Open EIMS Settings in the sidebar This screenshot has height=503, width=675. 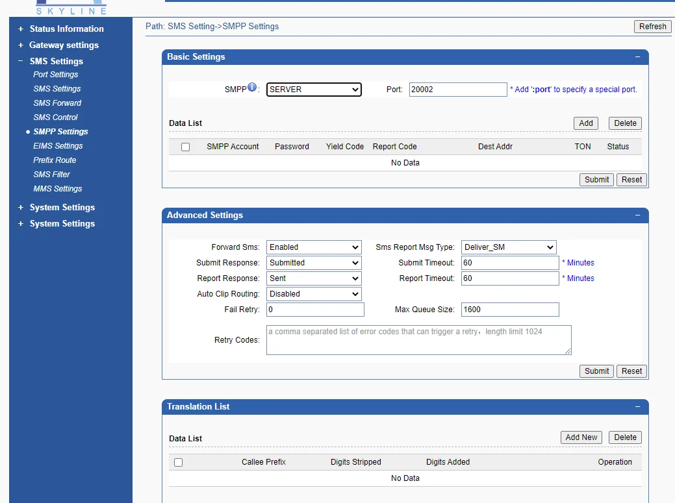coord(58,146)
